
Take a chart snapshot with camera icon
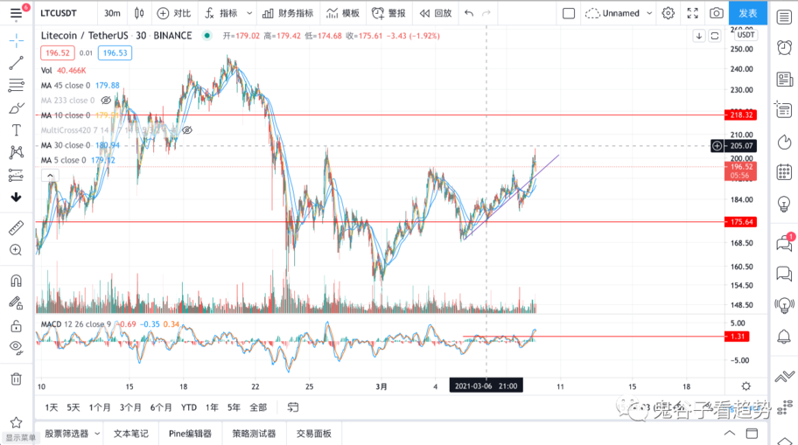[x=717, y=13]
